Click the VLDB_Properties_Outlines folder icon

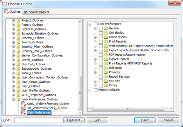click(x=18, y=95)
